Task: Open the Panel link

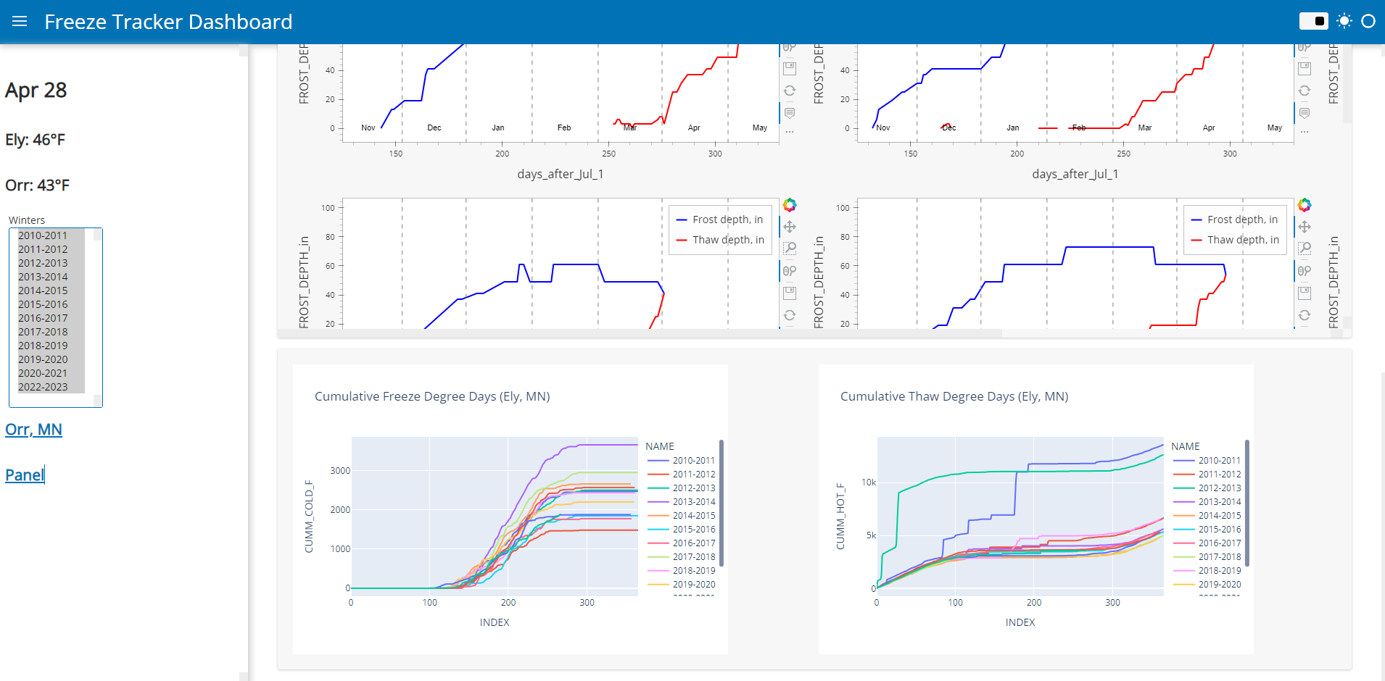Action: 25,475
